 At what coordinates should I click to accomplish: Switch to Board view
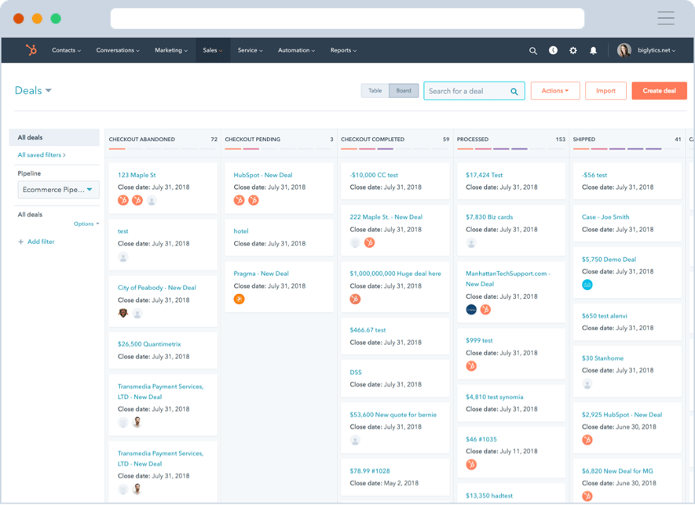tap(404, 91)
